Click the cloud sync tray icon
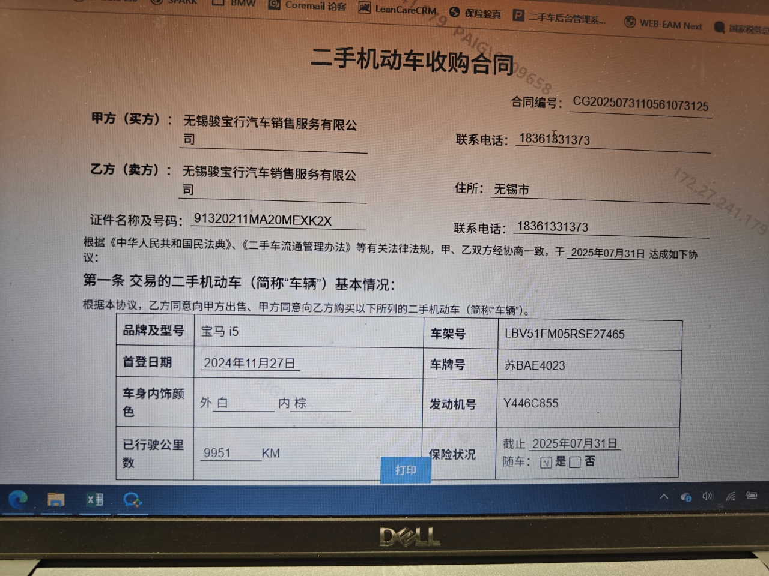 [x=685, y=497]
